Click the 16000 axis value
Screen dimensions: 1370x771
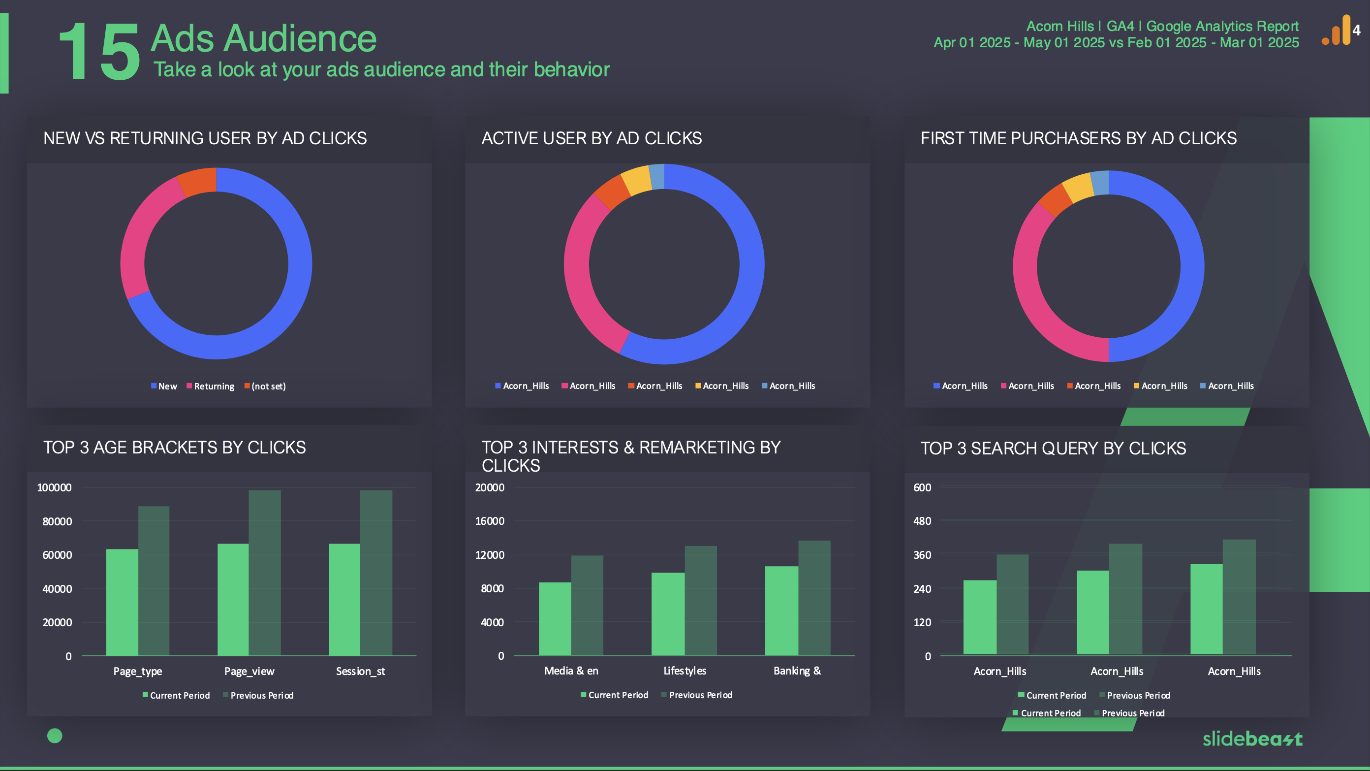point(489,521)
